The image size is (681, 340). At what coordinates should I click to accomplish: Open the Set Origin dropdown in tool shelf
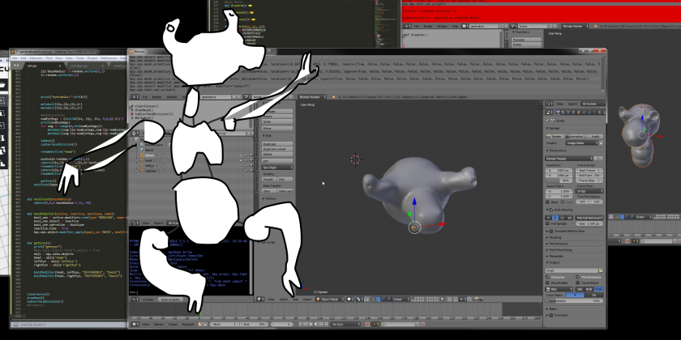277,168
